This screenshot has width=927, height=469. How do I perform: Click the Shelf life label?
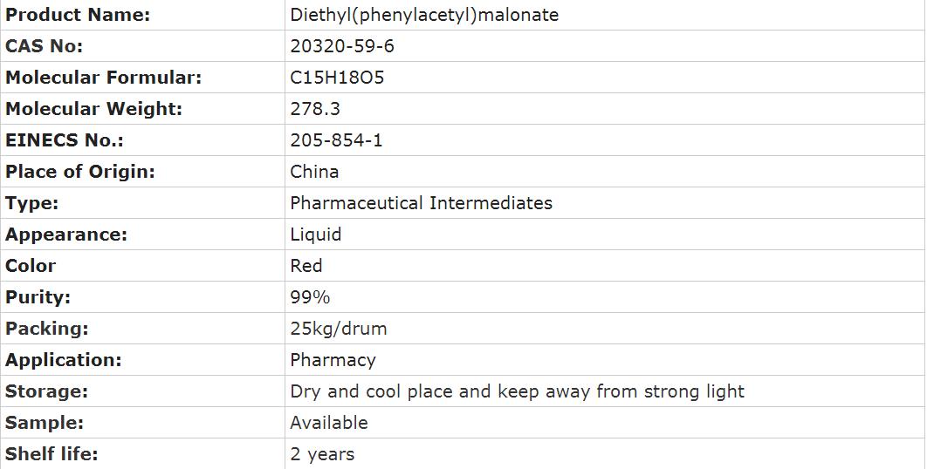[x=51, y=454]
